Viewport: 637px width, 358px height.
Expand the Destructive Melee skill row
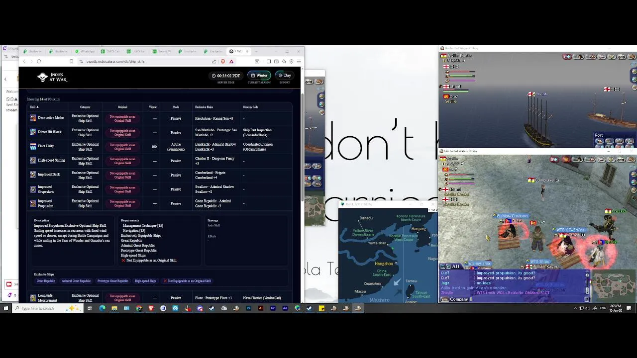click(x=50, y=118)
